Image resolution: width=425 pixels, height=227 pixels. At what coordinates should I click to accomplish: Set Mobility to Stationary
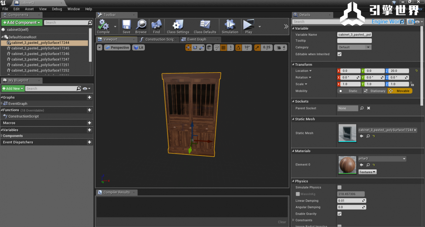375,91
